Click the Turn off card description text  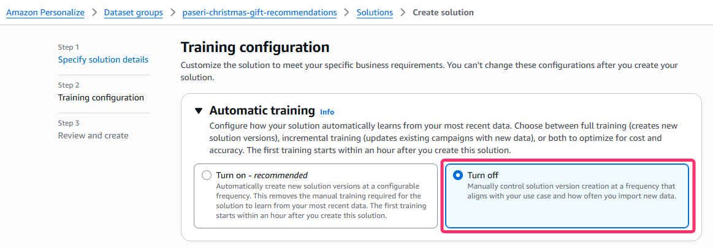click(x=571, y=190)
